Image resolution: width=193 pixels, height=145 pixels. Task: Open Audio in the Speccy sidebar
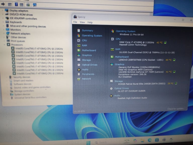(85, 69)
